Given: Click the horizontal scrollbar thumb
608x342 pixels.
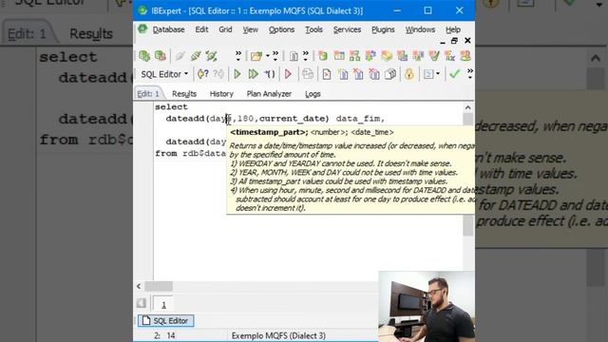Looking at the screenshot, I should tap(159, 287).
